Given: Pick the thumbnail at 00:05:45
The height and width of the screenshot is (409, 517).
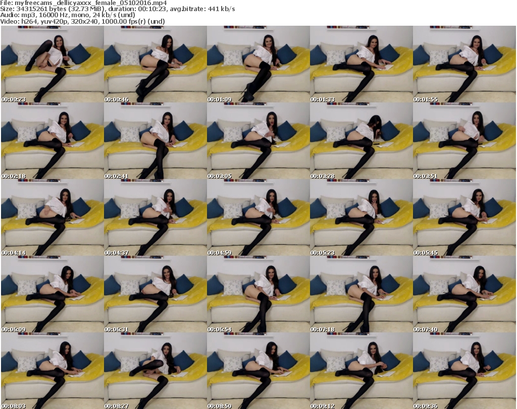Looking at the screenshot, I should (464, 218).
